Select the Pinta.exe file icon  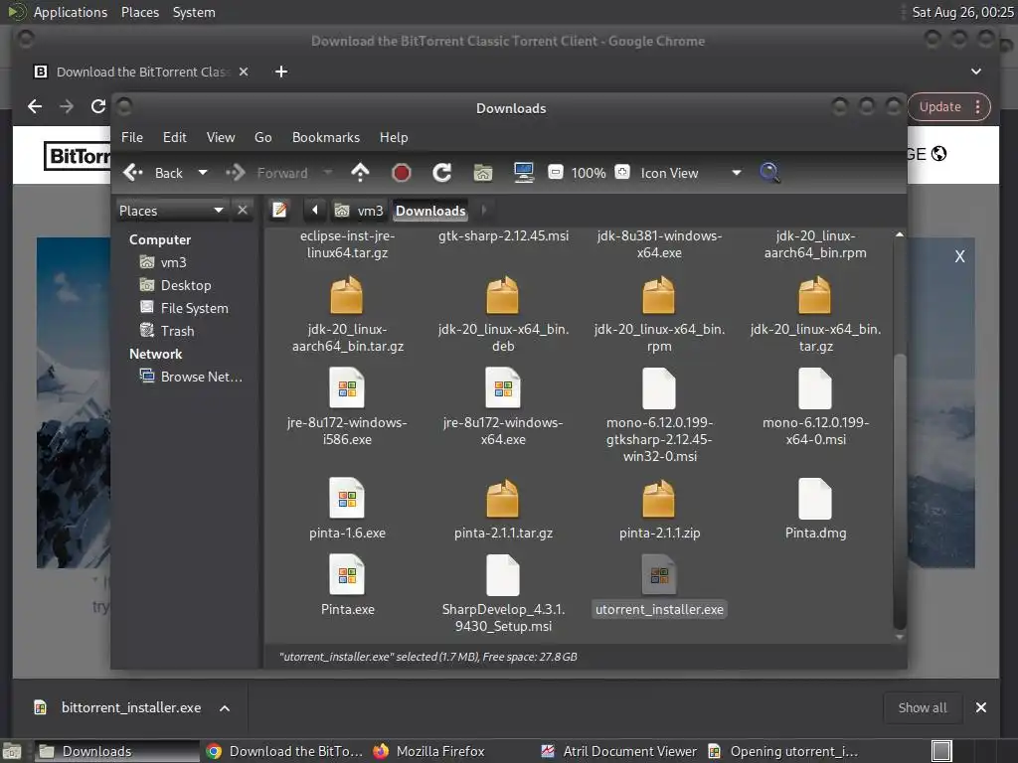click(x=347, y=575)
